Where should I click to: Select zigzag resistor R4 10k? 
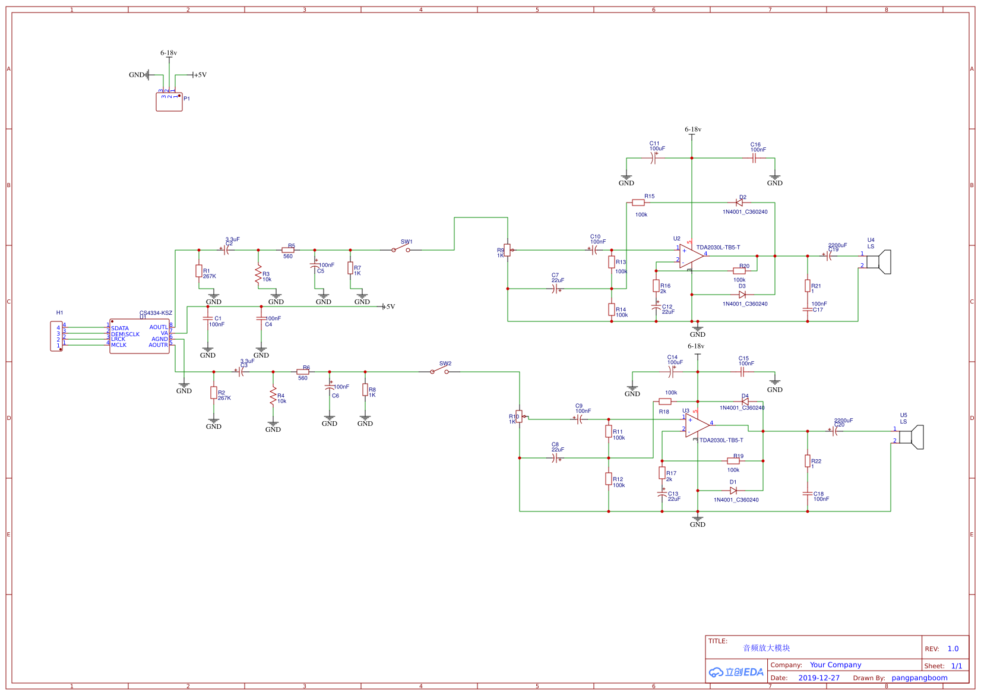[273, 396]
